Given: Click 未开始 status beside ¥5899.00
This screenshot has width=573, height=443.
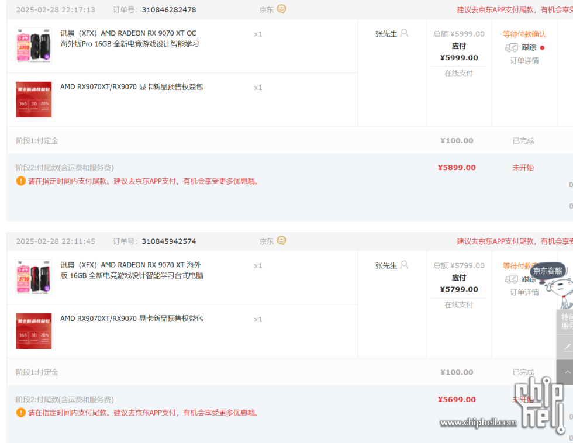Looking at the screenshot, I should [523, 168].
